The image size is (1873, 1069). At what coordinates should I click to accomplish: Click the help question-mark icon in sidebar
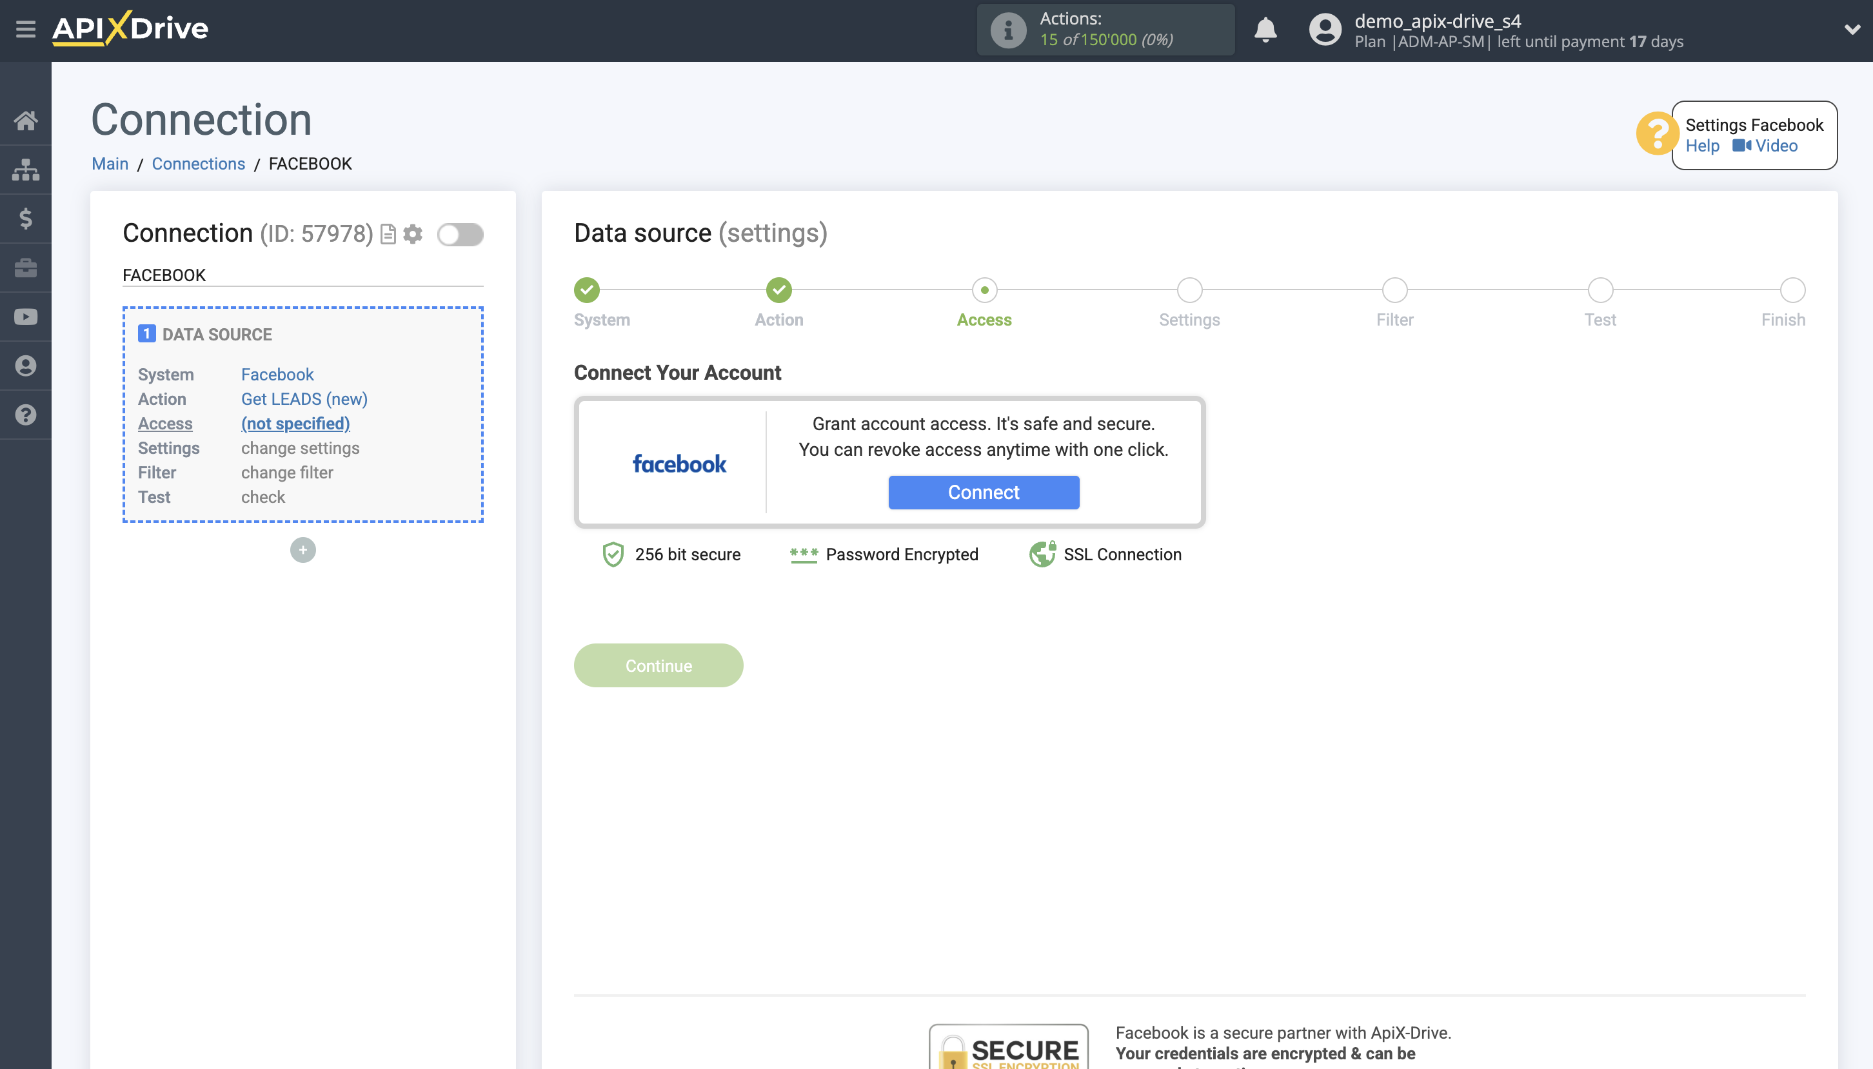pos(26,414)
